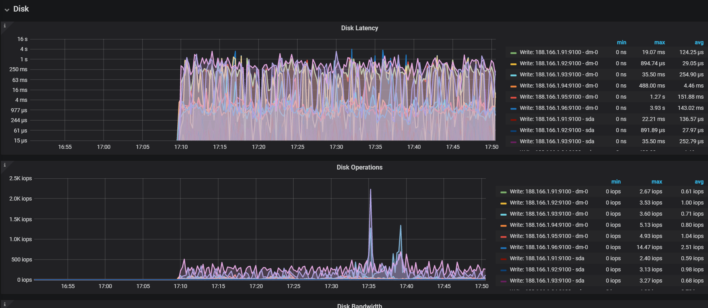Sort Disk Operations legend by max column
708x308 pixels.
point(657,182)
